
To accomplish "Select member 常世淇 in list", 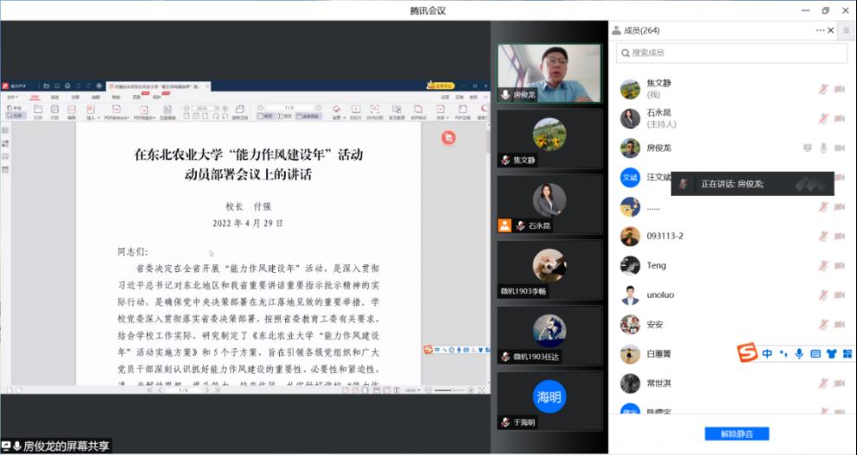I will pyautogui.click(x=732, y=384).
